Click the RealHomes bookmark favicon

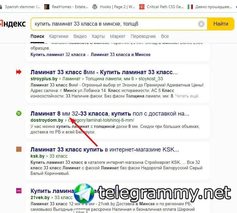pos(47,7)
